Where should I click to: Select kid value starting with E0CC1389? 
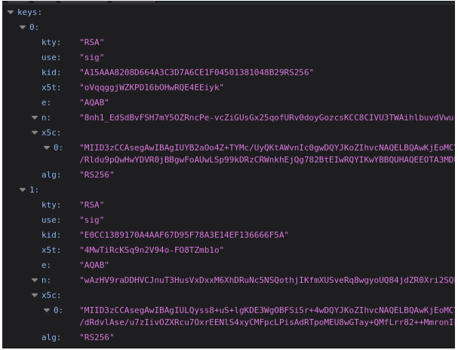(x=184, y=235)
